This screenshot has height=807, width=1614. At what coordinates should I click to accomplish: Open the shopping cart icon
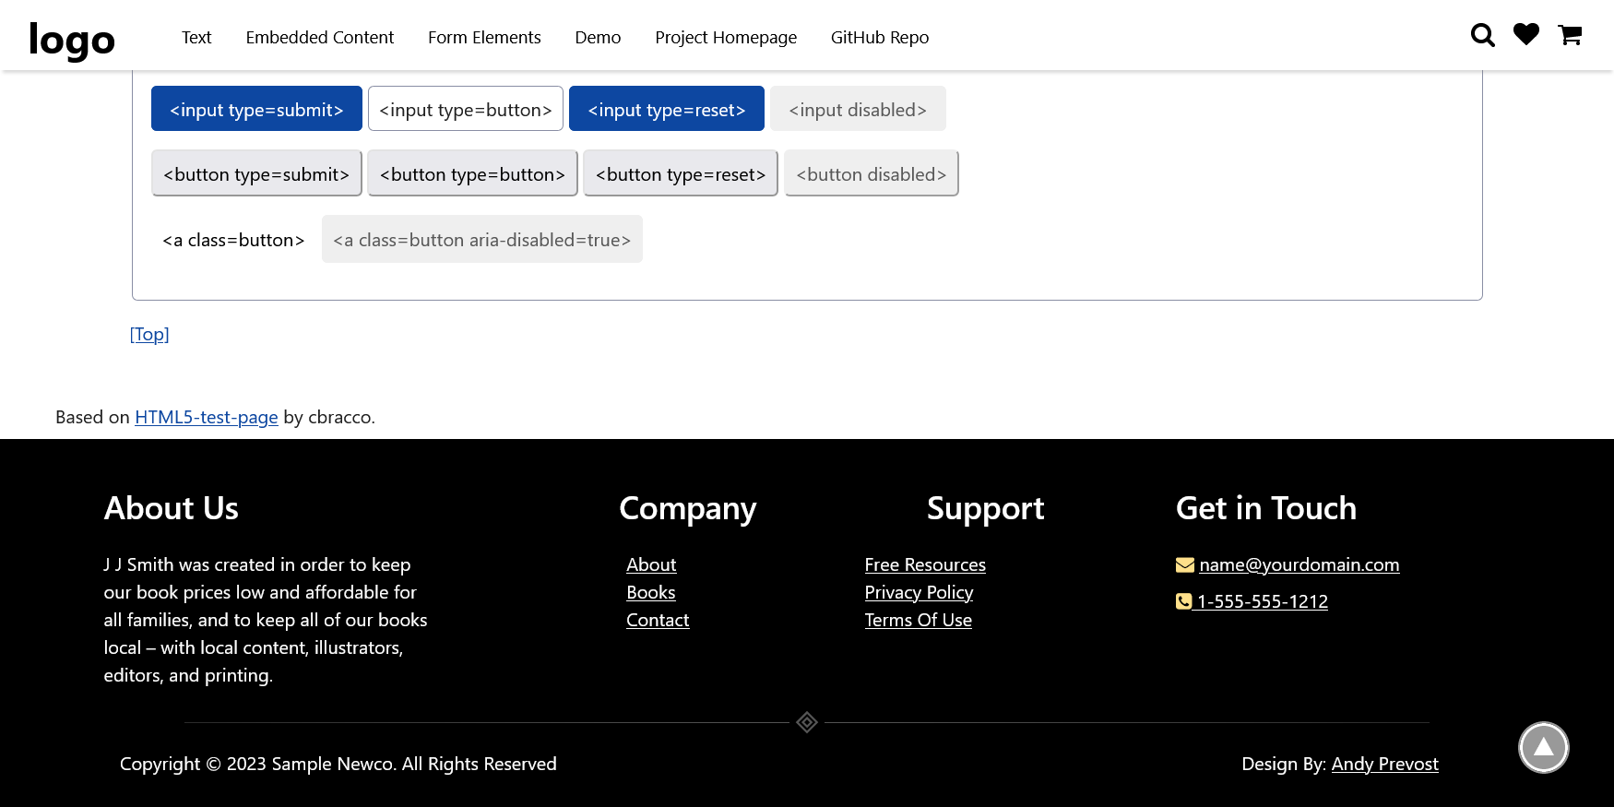[1570, 36]
